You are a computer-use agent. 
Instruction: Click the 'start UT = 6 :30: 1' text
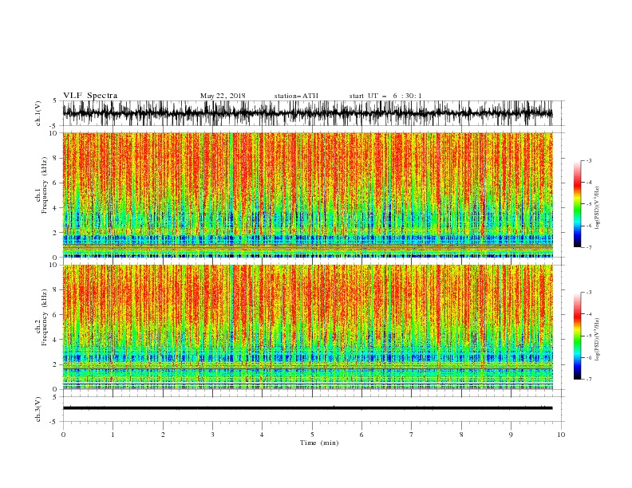coord(385,96)
